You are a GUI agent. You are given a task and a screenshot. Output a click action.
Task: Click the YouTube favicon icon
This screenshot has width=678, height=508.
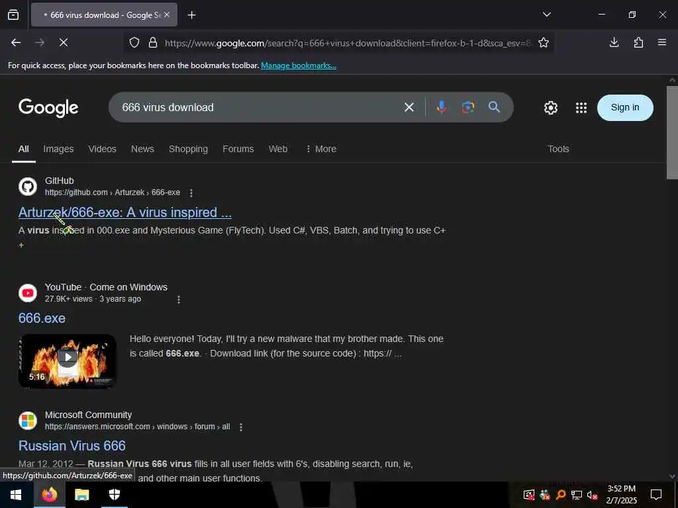[x=28, y=293]
